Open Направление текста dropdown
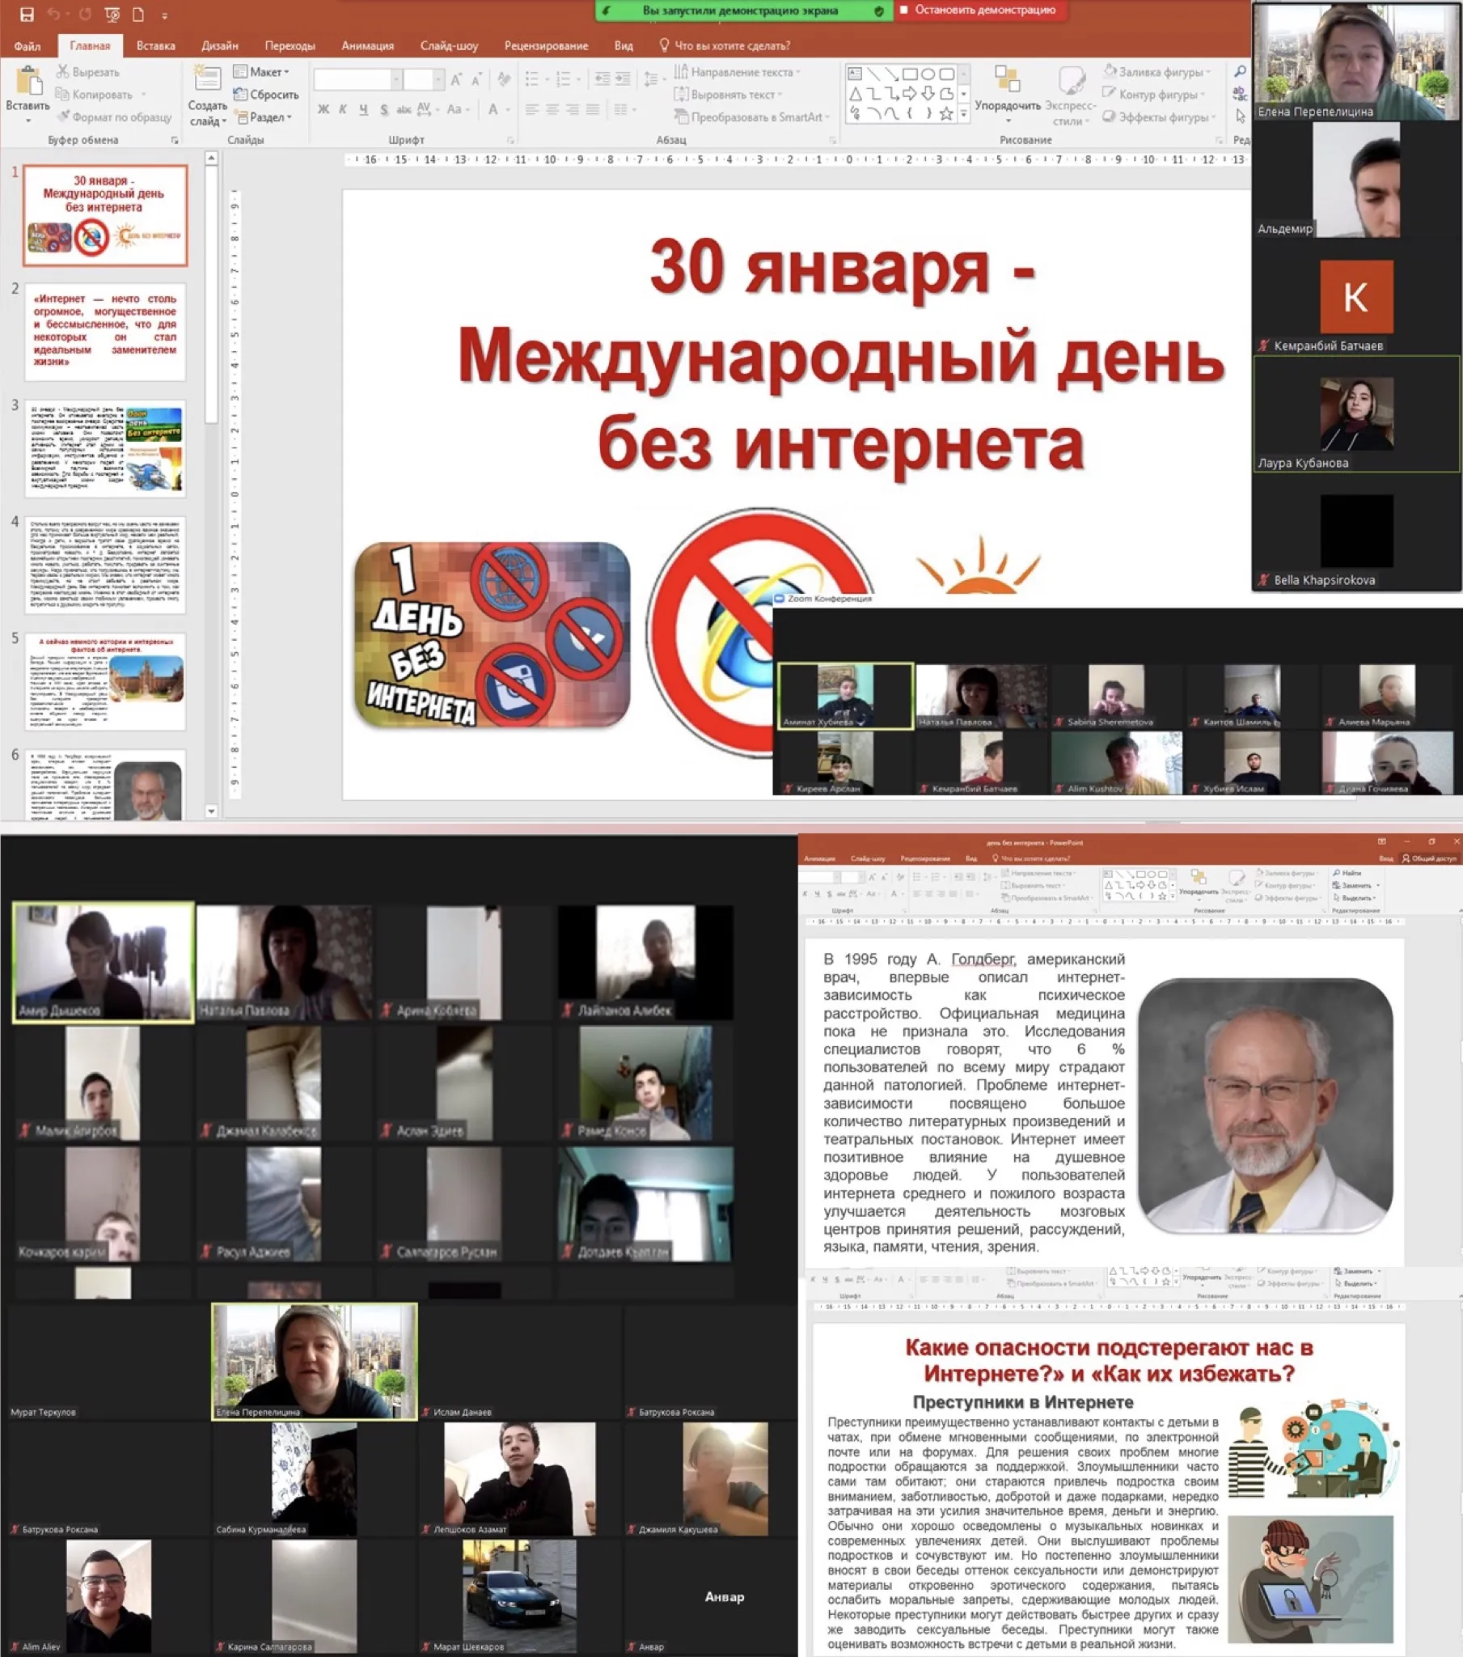 tap(738, 72)
